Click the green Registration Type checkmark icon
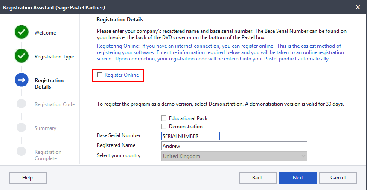Image resolution: width=367 pixels, height=190 pixels. (21, 56)
